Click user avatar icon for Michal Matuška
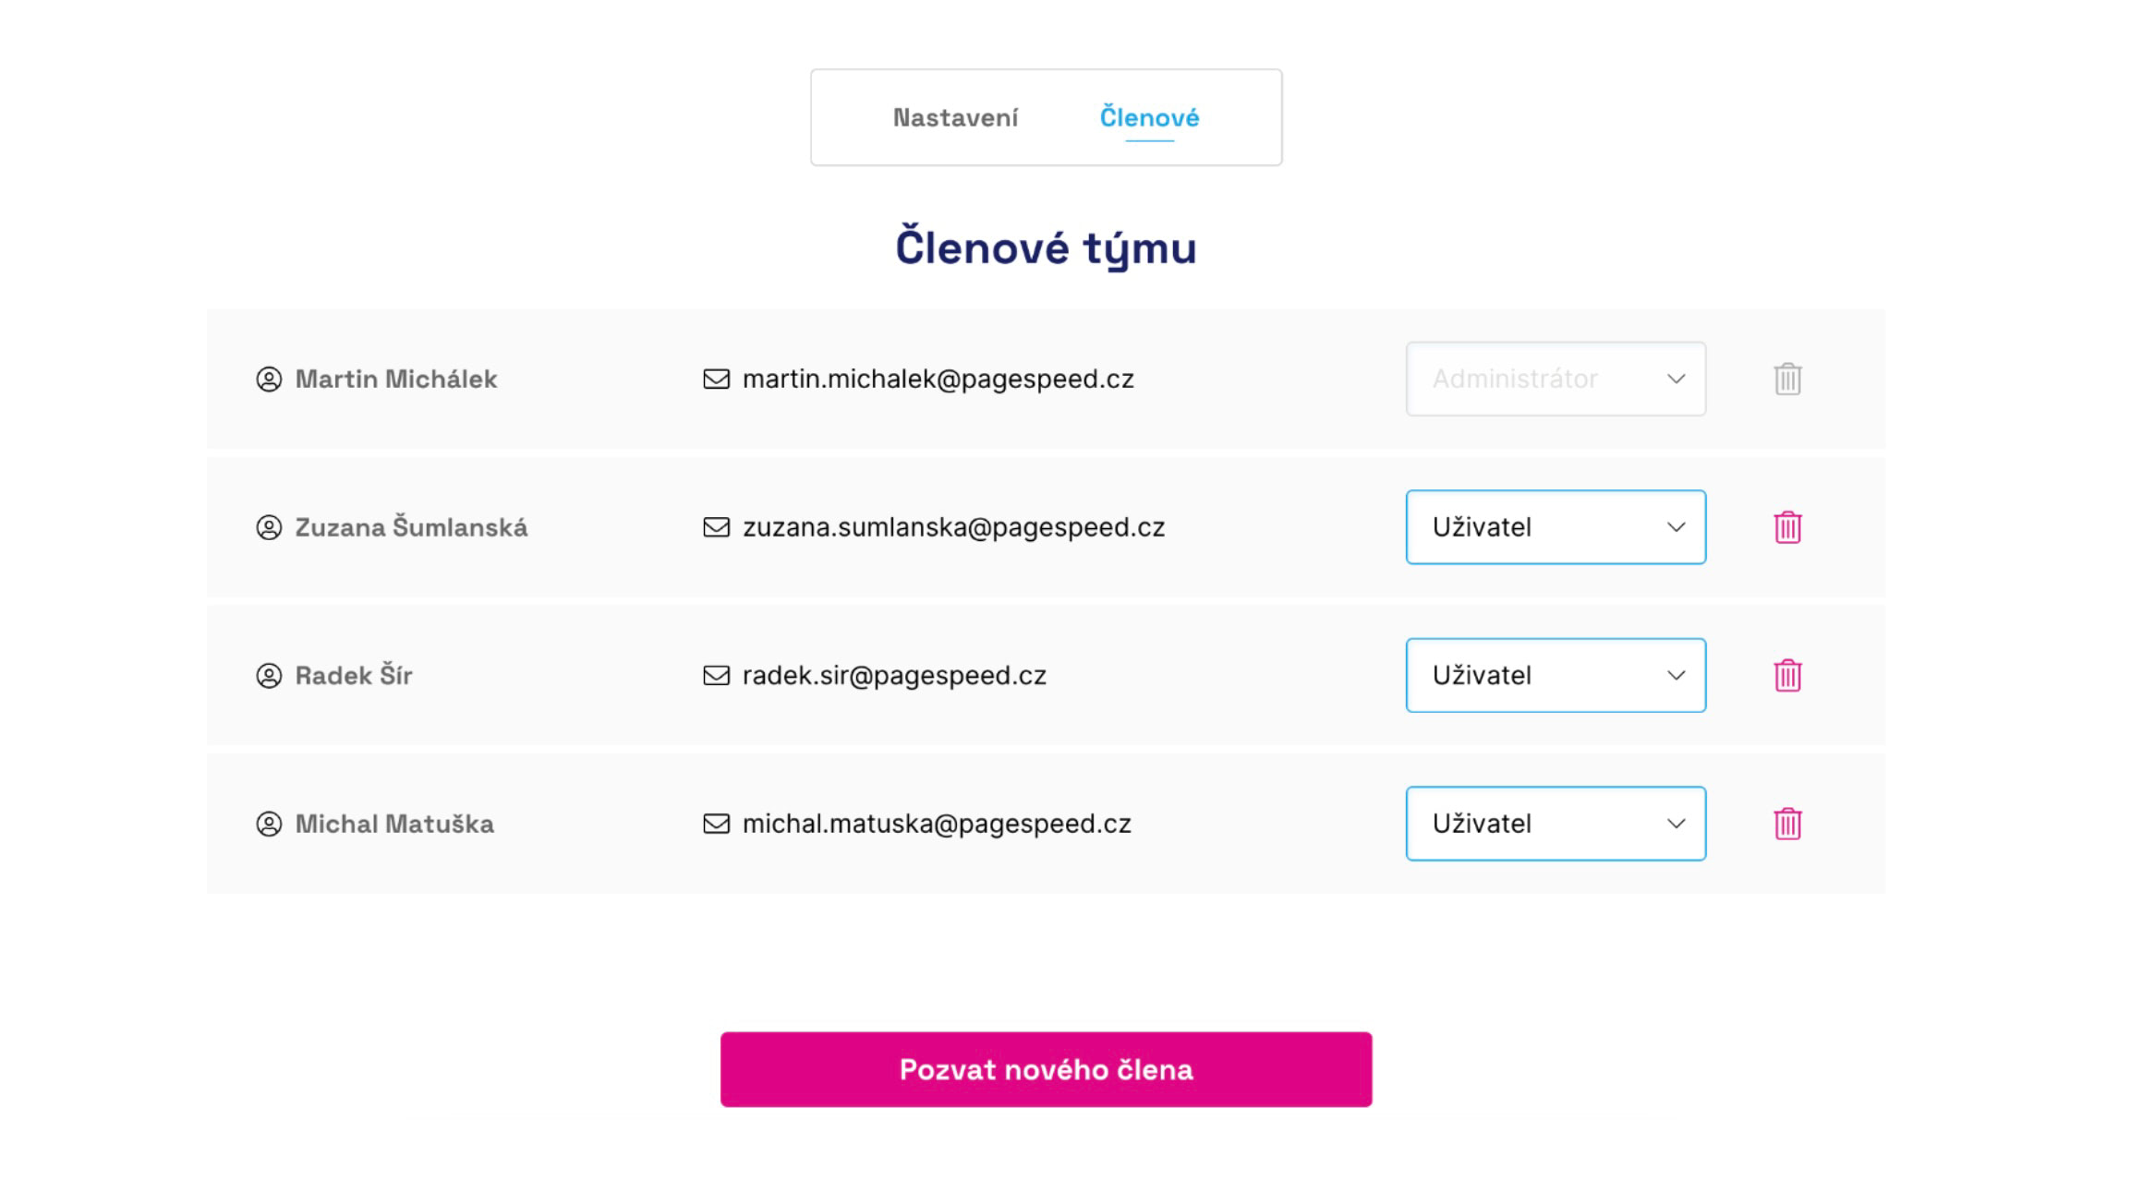 pos(269,824)
